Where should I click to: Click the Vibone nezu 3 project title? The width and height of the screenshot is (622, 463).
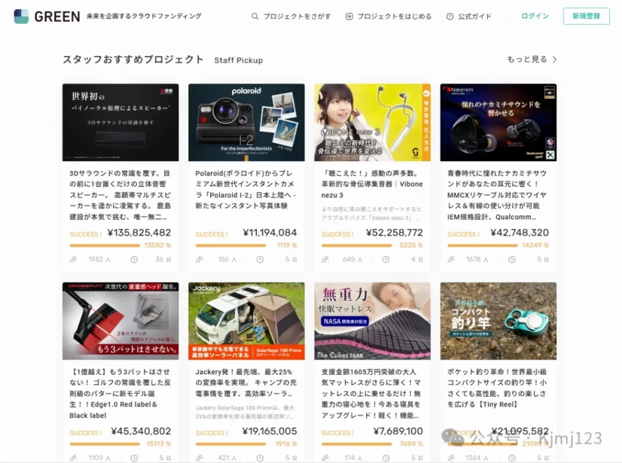tap(372, 184)
